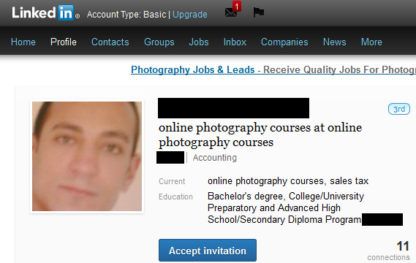Viewport: 416px width, 263px height.
Task: Expand the More menu
Action: 371,42
